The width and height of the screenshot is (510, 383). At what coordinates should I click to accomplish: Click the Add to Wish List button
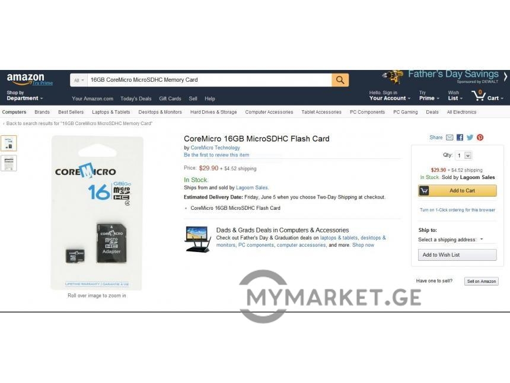coord(457,255)
